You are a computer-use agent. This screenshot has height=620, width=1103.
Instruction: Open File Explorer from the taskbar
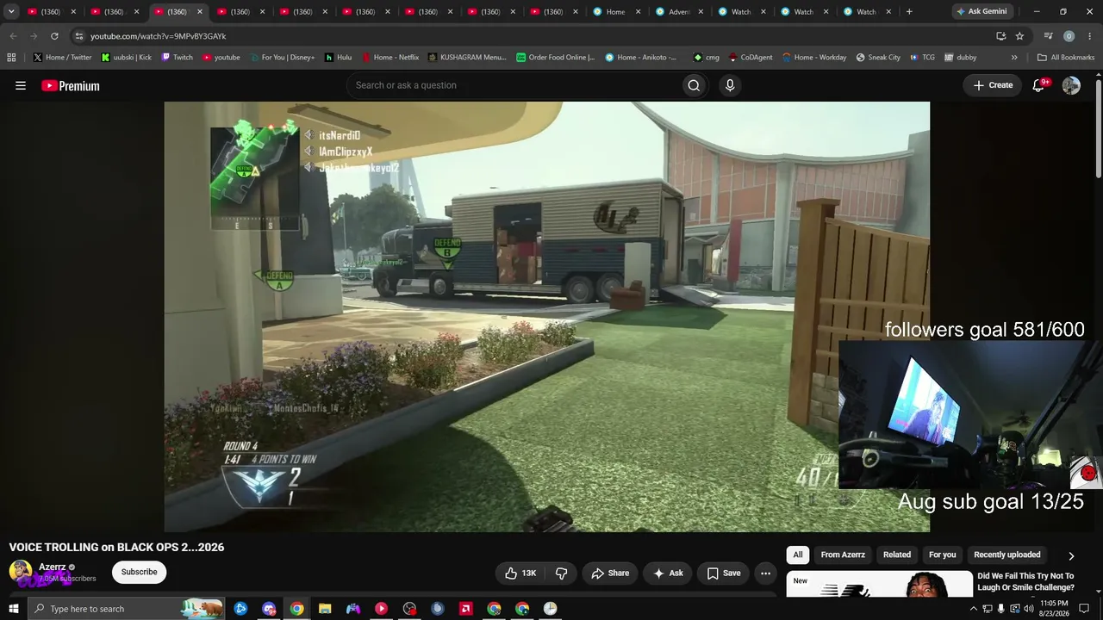[325, 609]
